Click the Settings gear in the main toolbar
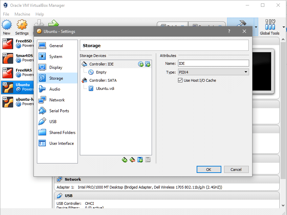 [22, 27]
